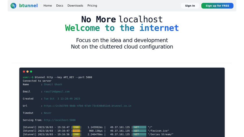Click the yellow terminal window dot
This screenshot has width=244, height=137.
click(27, 71)
